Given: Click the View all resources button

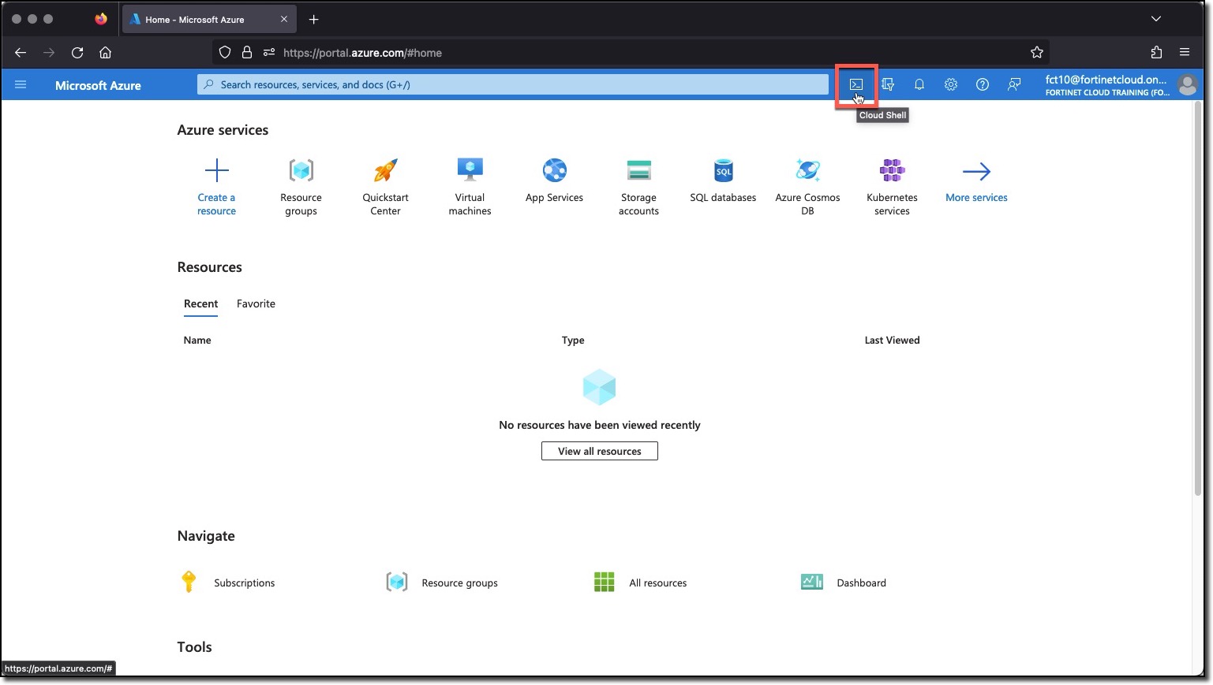Looking at the screenshot, I should [x=600, y=451].
